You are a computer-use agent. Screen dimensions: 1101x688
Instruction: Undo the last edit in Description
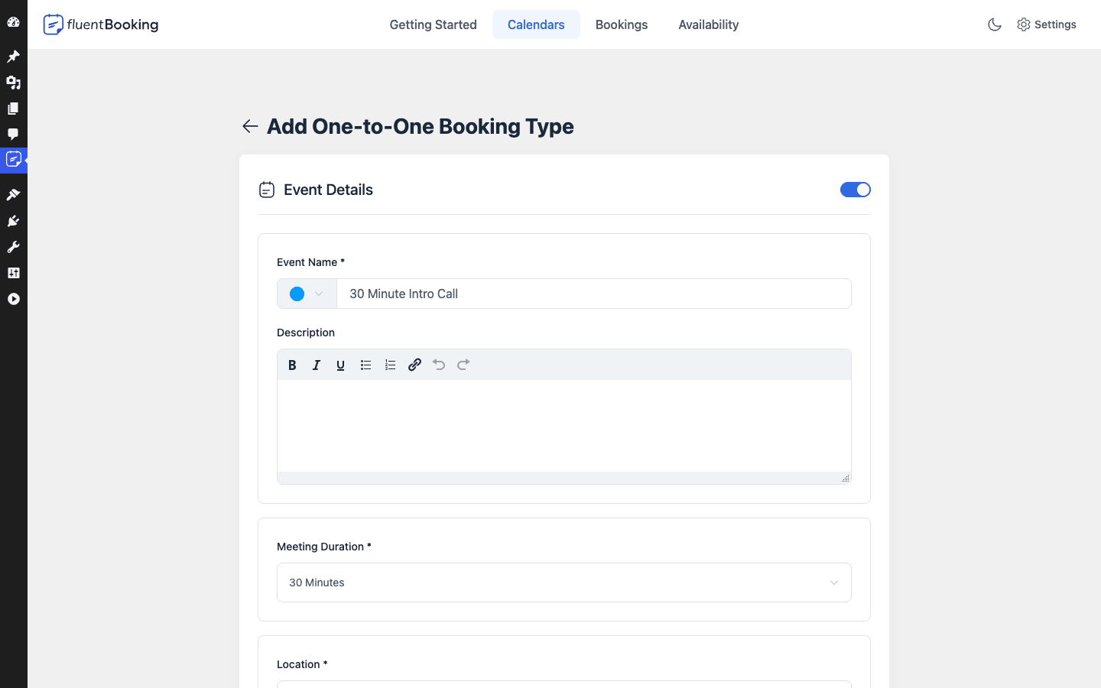tap(439, 365)
